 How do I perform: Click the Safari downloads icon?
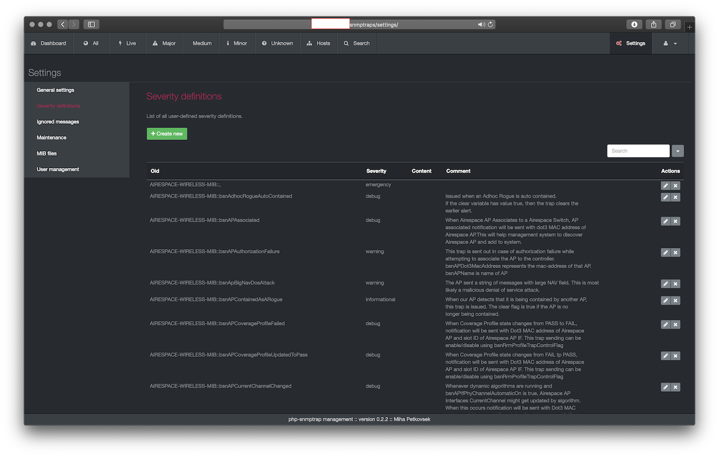tap(634, 25)
